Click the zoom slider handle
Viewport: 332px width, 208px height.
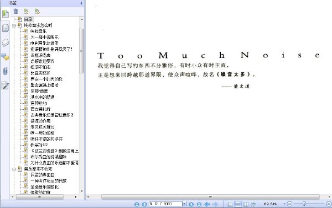pyautogui.click(x=304, y=204)
